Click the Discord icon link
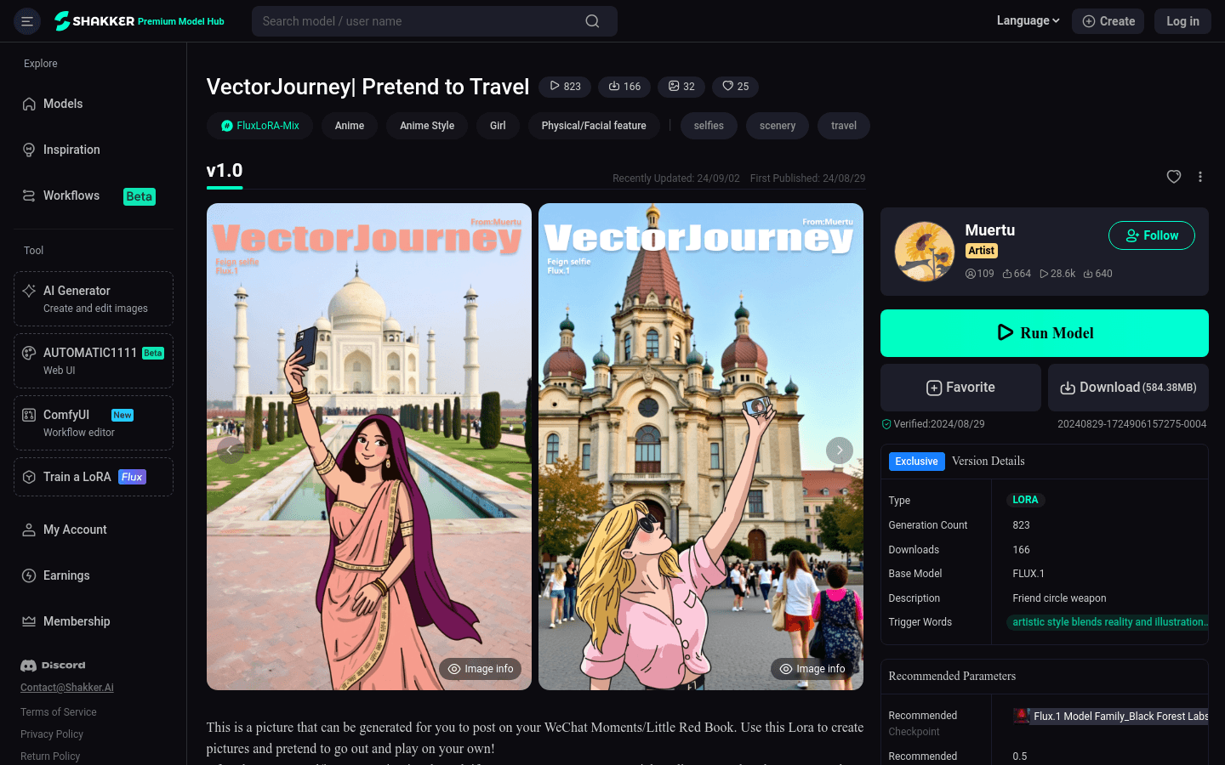 (x=53, y=666)
